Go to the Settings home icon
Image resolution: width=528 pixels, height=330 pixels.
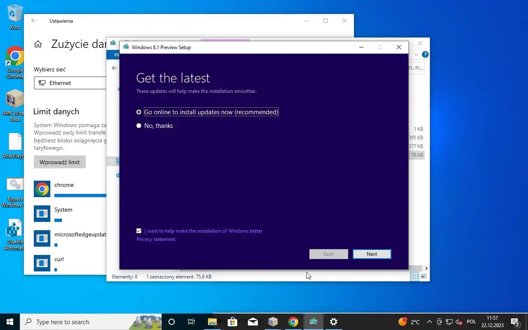tap(38, 44)
